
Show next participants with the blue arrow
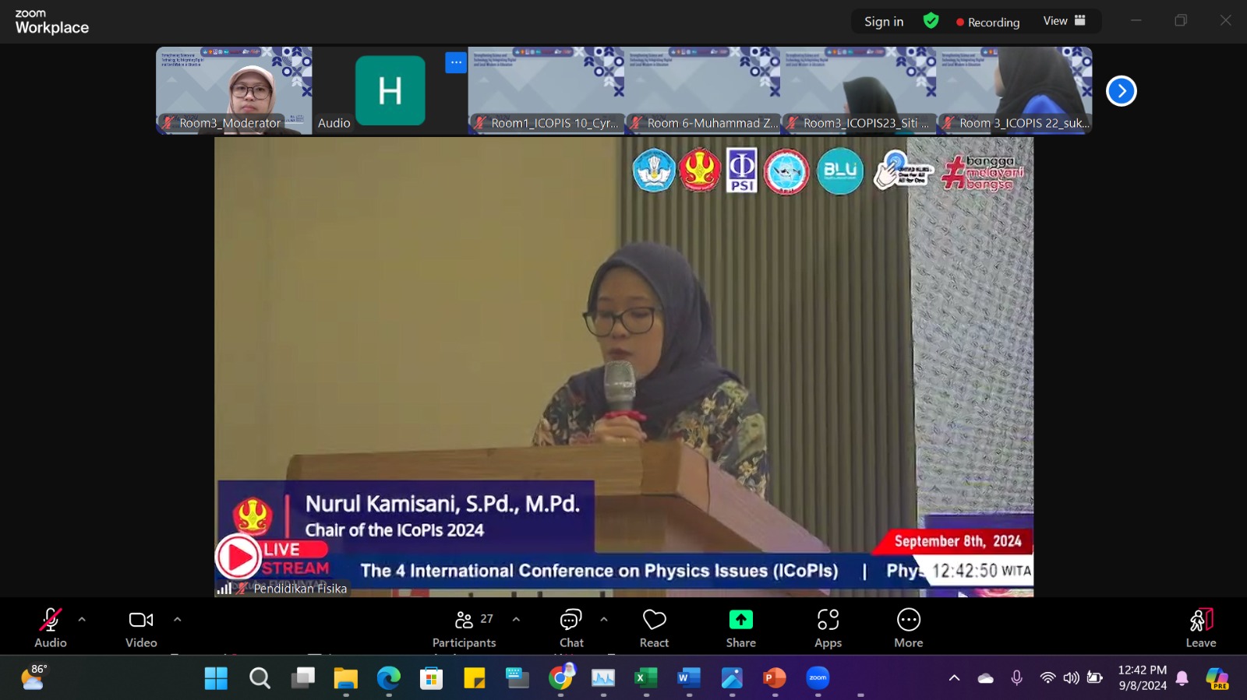click(1122, 91)
